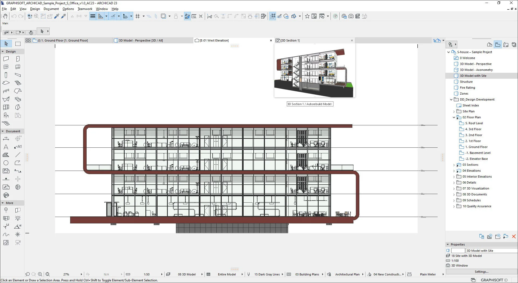Click the Eyedropper pick up parameters icon

point(57,16)
